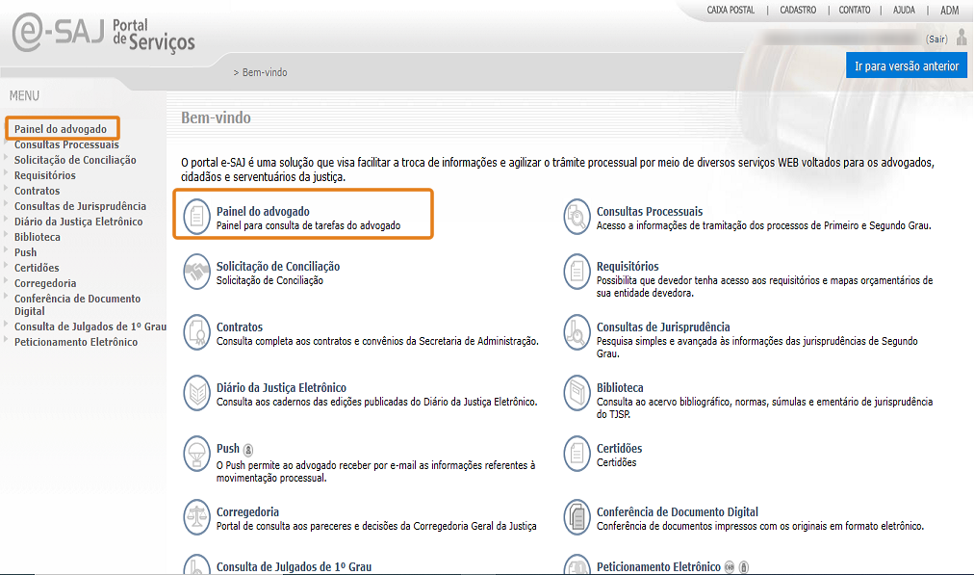Open the Consultas Processuais main heading link
The image size is (974, 575).
(650, 211)
